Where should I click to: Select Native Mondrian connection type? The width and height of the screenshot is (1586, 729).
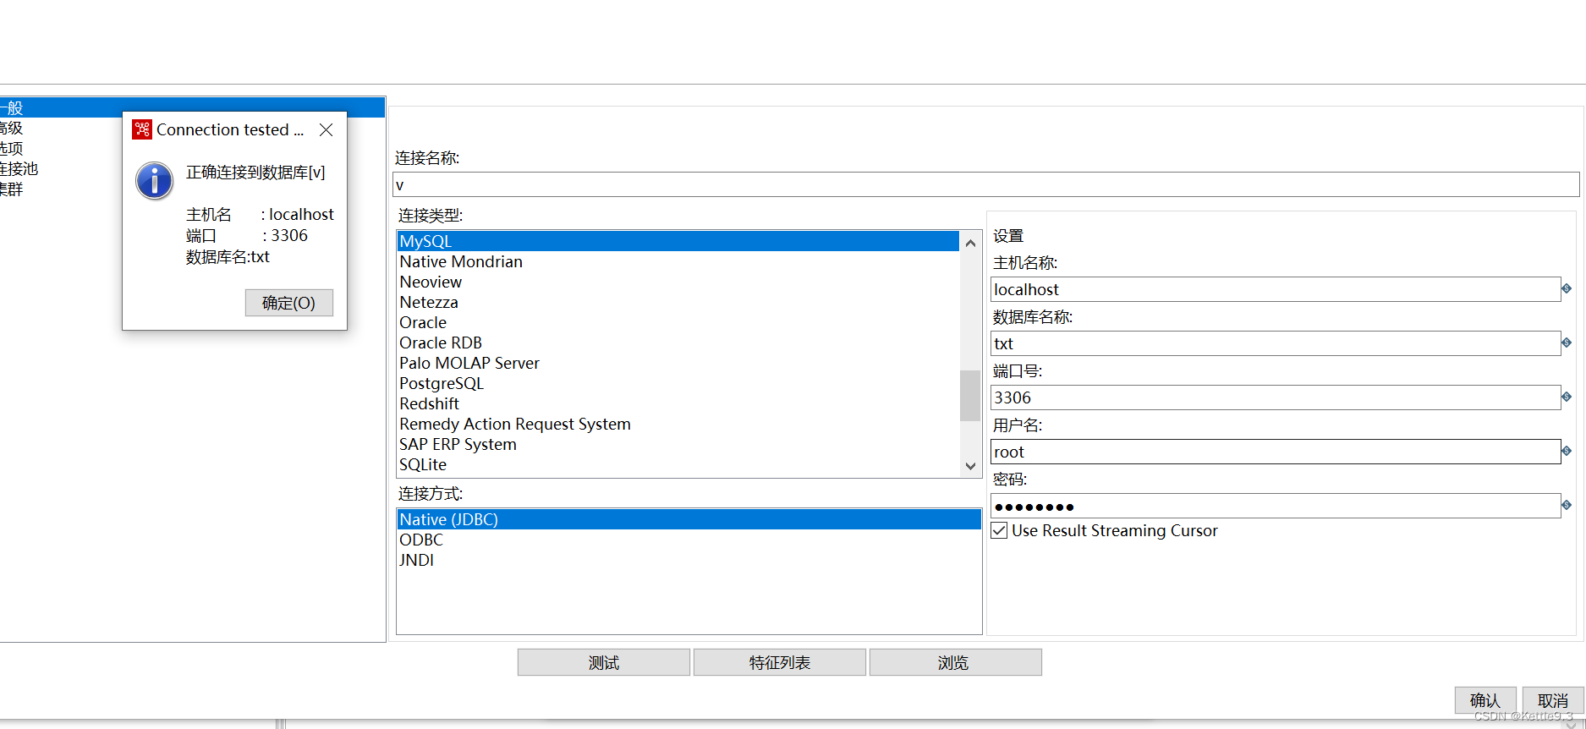(678, 261)
